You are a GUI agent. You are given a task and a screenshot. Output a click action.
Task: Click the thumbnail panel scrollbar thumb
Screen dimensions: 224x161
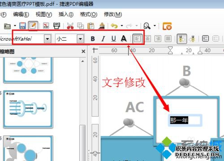[x=82, y=143]
